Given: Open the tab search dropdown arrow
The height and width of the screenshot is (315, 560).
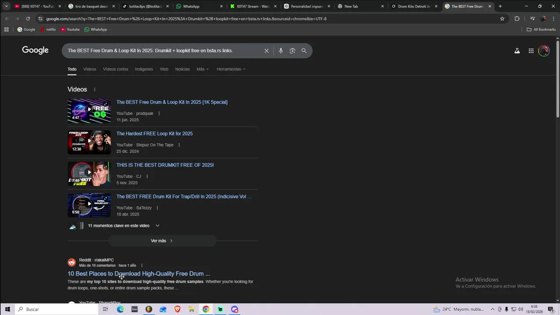Looking at the screenshot, I should click(x=6, y=6).
